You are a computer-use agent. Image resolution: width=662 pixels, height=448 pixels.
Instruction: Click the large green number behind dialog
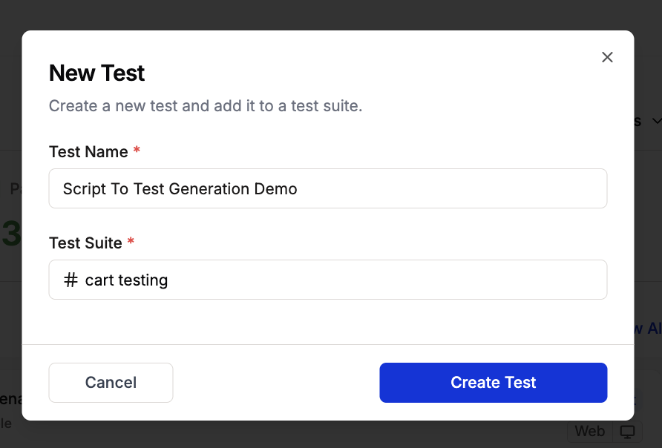(12, 234)
